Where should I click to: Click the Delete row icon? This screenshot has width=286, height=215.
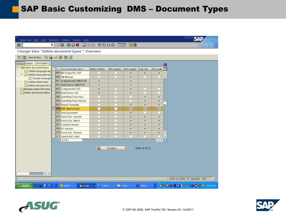point(51,57)
